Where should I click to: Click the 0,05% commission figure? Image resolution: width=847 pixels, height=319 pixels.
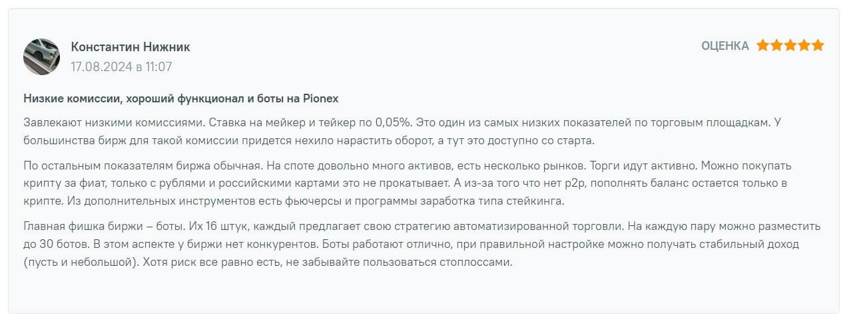pos(397,123)
